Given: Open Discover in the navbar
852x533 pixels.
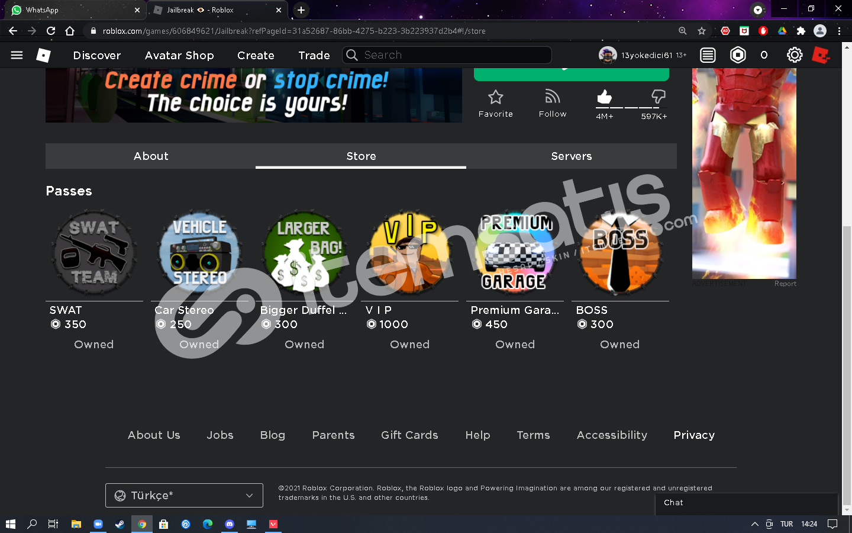Looking at the screenshot, I should (x=97, y=55).
